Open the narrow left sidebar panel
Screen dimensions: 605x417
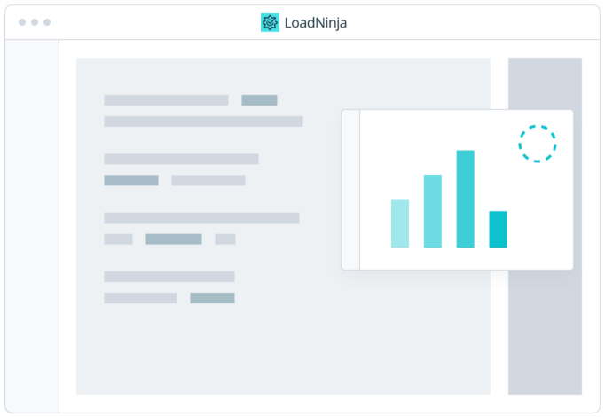(33, 226)
